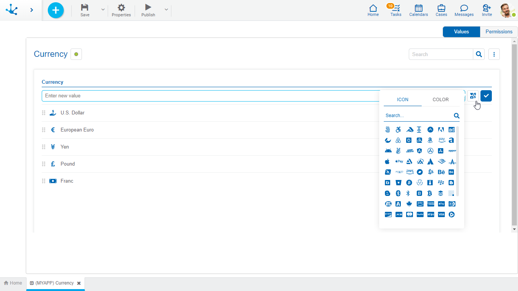Switch to the COLOR tab in picker

pyautogui.click(x=440, y=100)
